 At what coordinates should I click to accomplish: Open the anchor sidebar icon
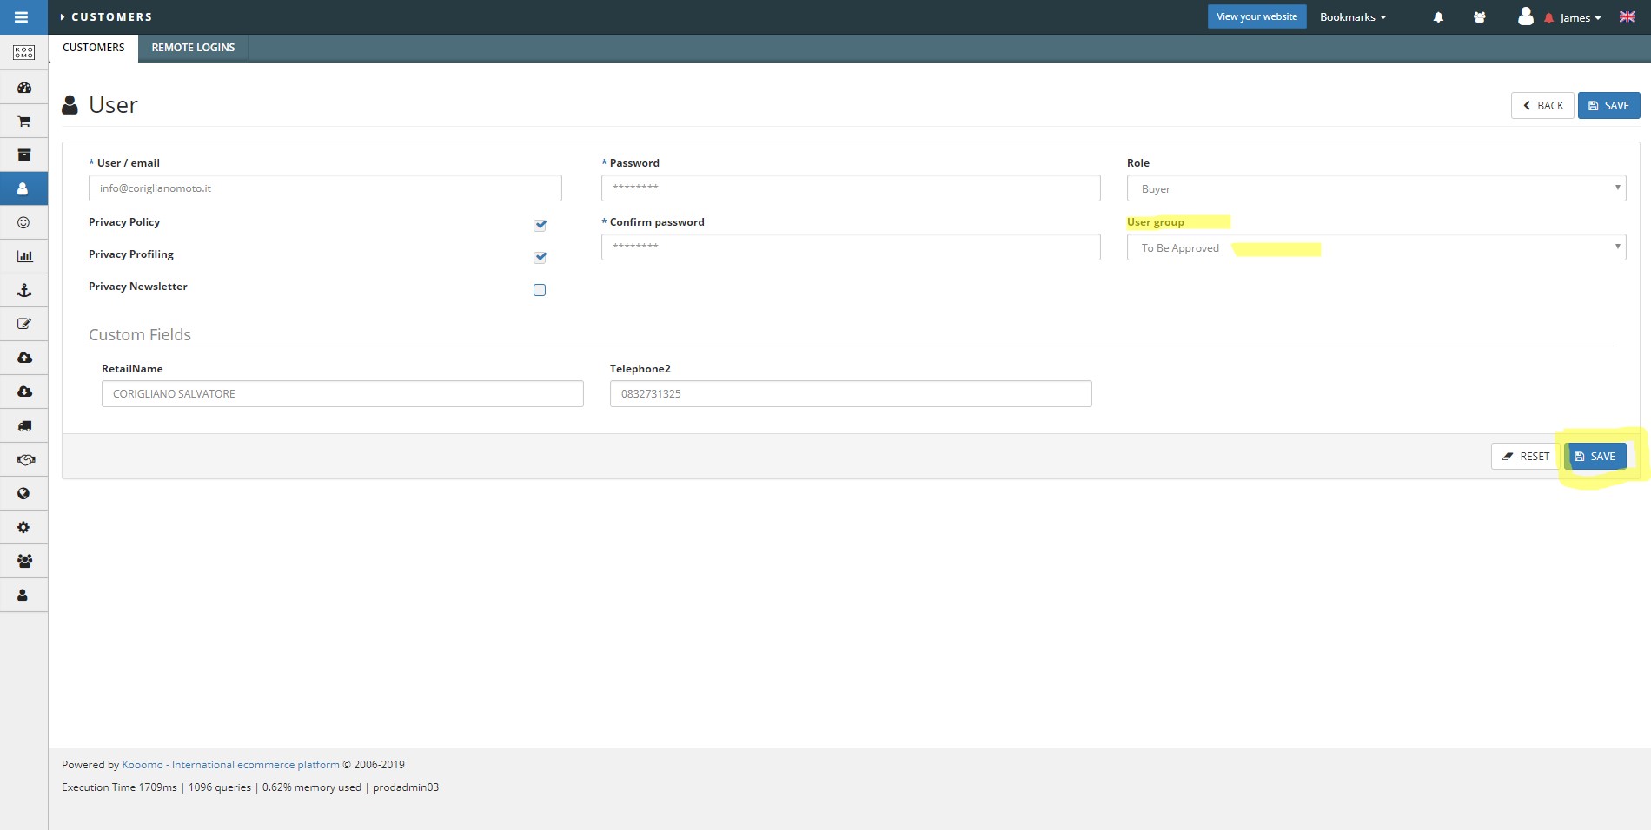(x=24, y=290)
